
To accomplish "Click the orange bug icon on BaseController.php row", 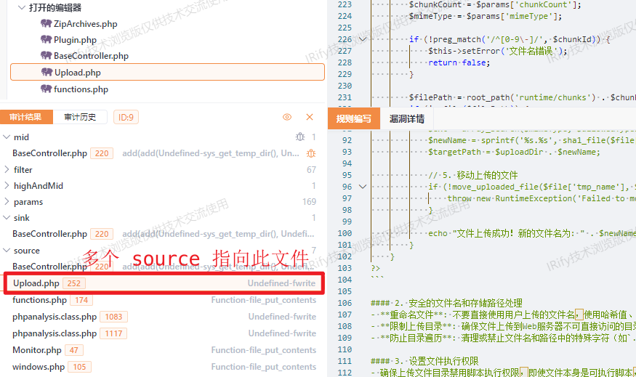I will click(311, 153).
